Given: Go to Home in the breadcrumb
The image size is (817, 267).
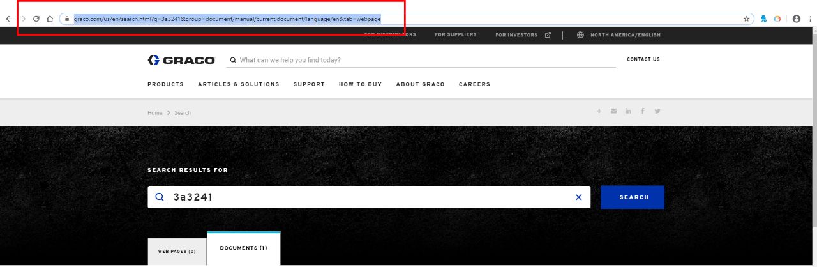Looking at the screenshot, I should click(x=155, y=113).
